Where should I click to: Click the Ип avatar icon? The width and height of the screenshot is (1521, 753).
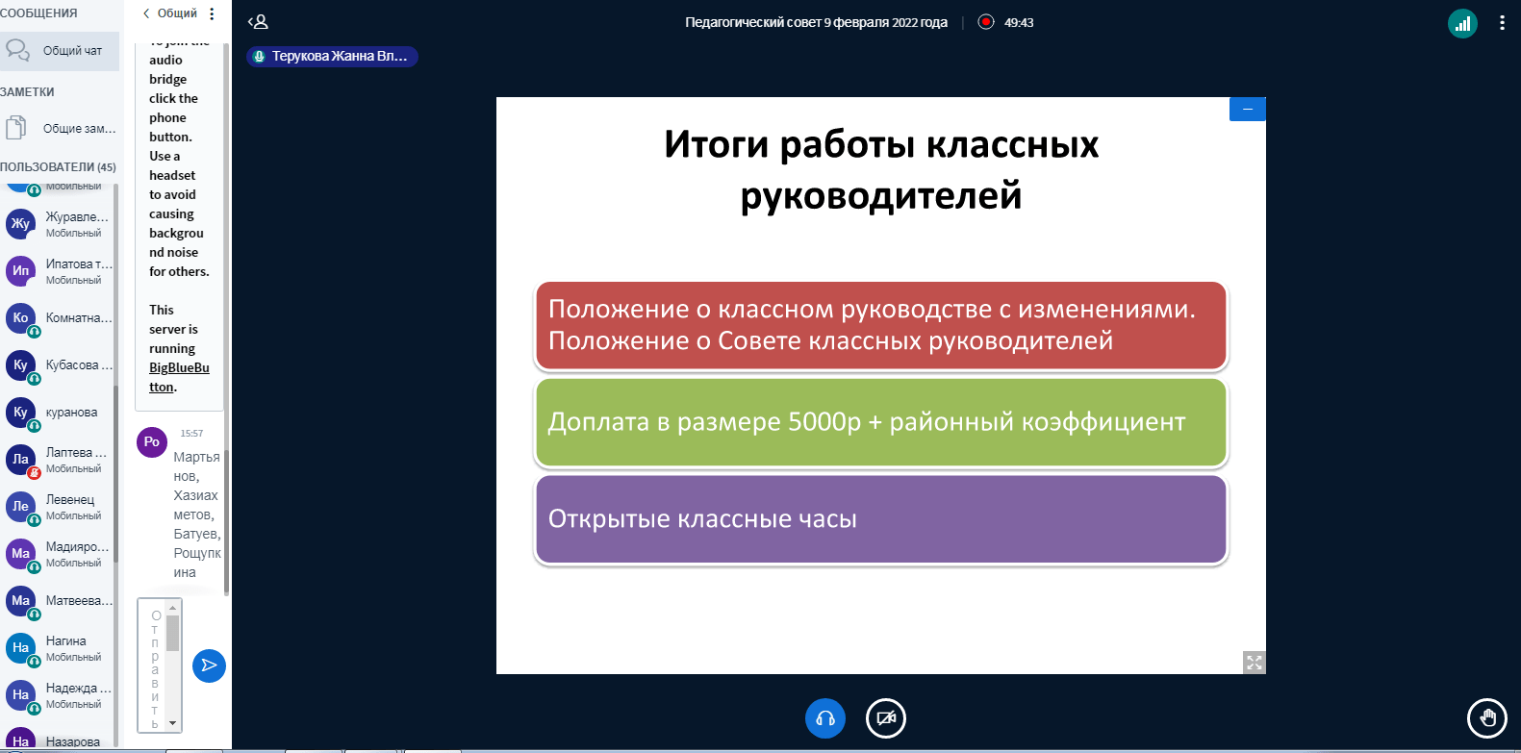(20, 270)
